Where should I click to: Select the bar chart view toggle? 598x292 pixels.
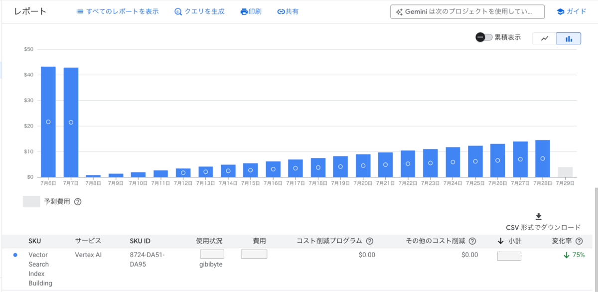point(569,38)
